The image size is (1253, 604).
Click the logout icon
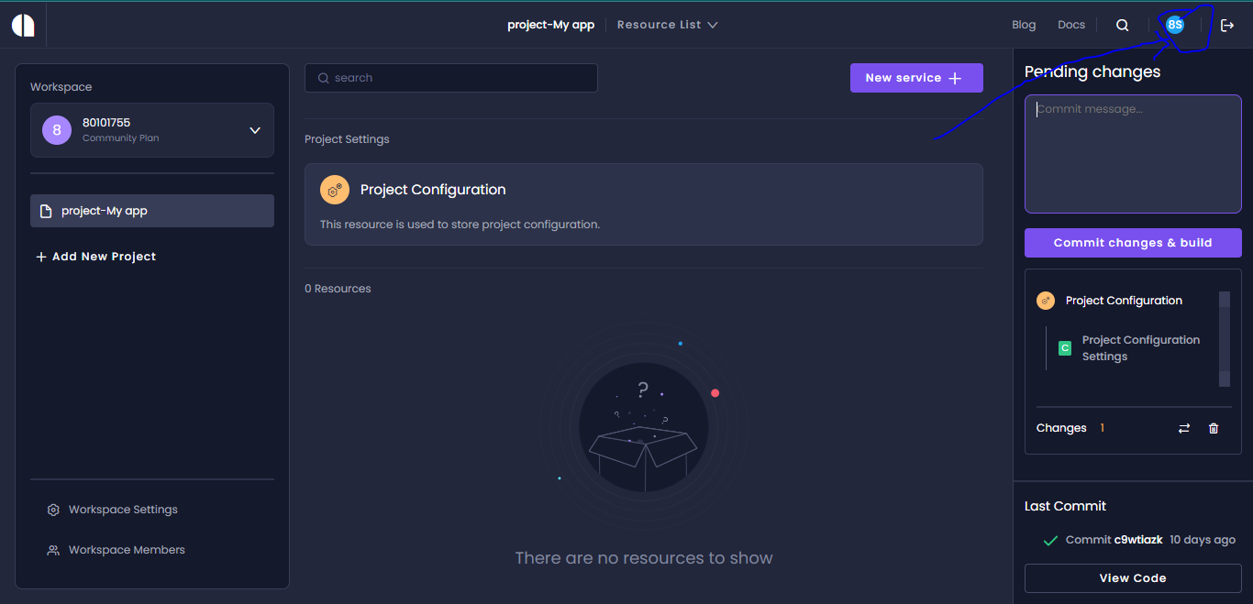1227,26
